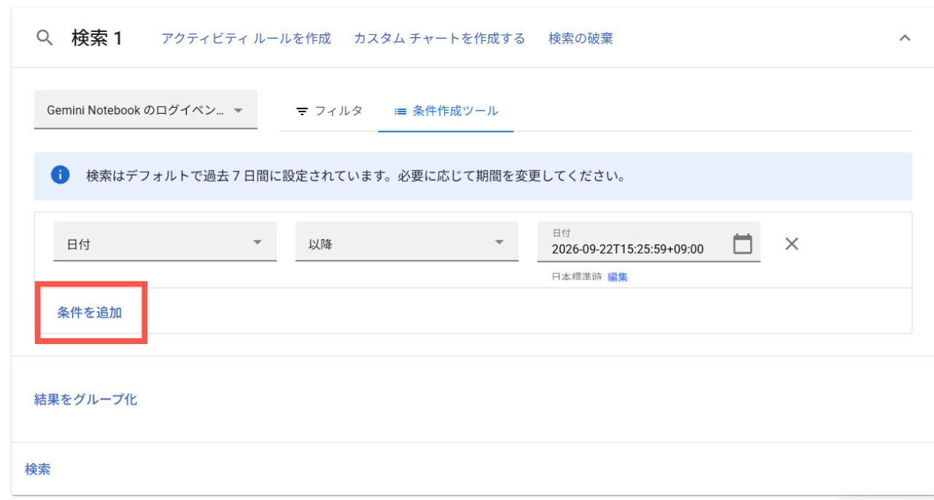934x500 pixels.
Task: Open the 以降 operator dropdown
Action: [407, 242]
